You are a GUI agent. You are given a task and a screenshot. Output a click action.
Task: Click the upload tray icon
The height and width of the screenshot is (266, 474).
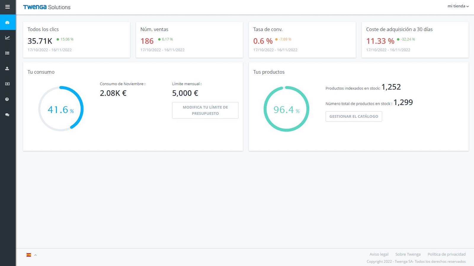pyautogui.click(x=8, y=69)
